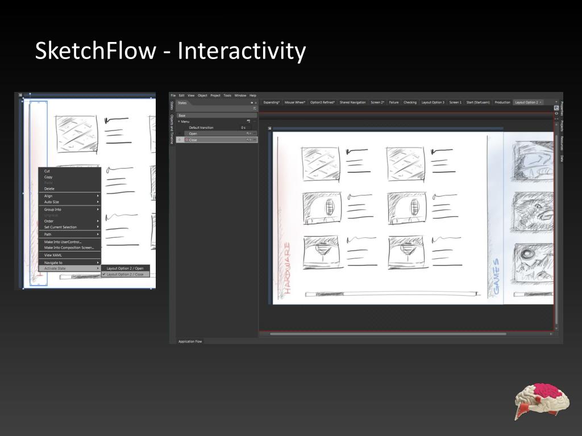Open the Project menu in the menu bar
The image size is (582, 436).
pyautogui.click(x=215, y=95)
